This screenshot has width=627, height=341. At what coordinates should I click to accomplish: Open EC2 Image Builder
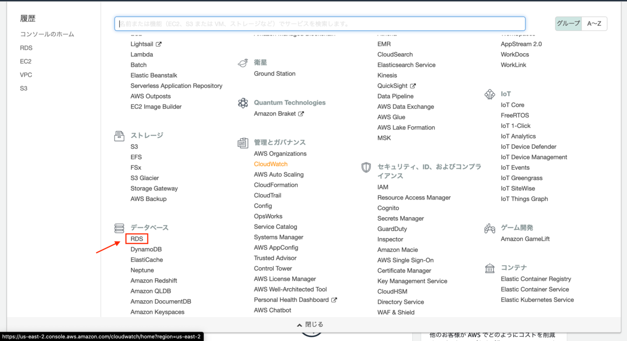coord(156,107)
